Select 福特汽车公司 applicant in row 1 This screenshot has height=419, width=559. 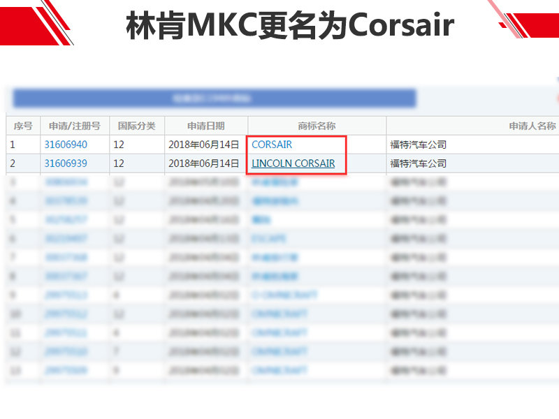pos(418,145)
